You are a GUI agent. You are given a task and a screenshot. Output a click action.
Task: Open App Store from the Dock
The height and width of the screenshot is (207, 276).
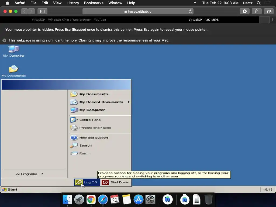[138, 199]
